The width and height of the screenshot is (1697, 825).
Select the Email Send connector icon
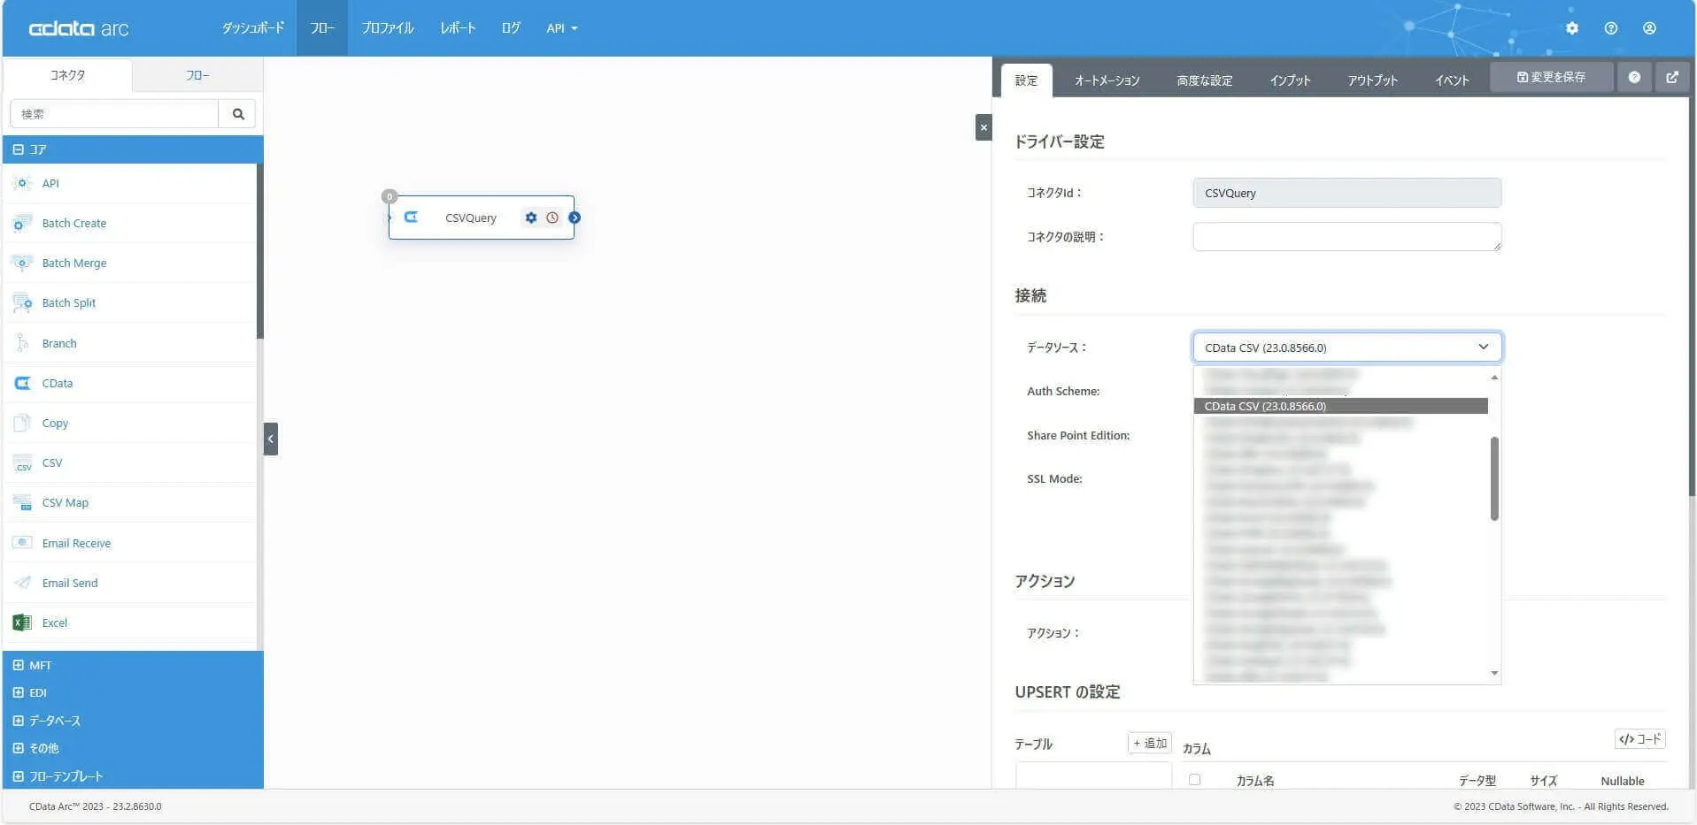[x=22, y=583]
